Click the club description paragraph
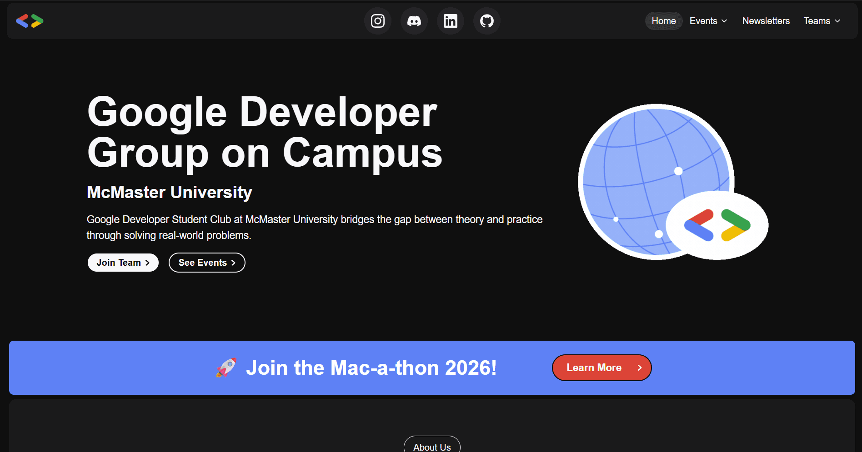862x452 pixels. coord(315,227)
